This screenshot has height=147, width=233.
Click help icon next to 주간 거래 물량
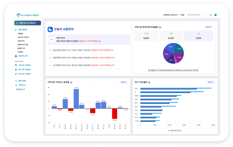click(x=149, y=82)
